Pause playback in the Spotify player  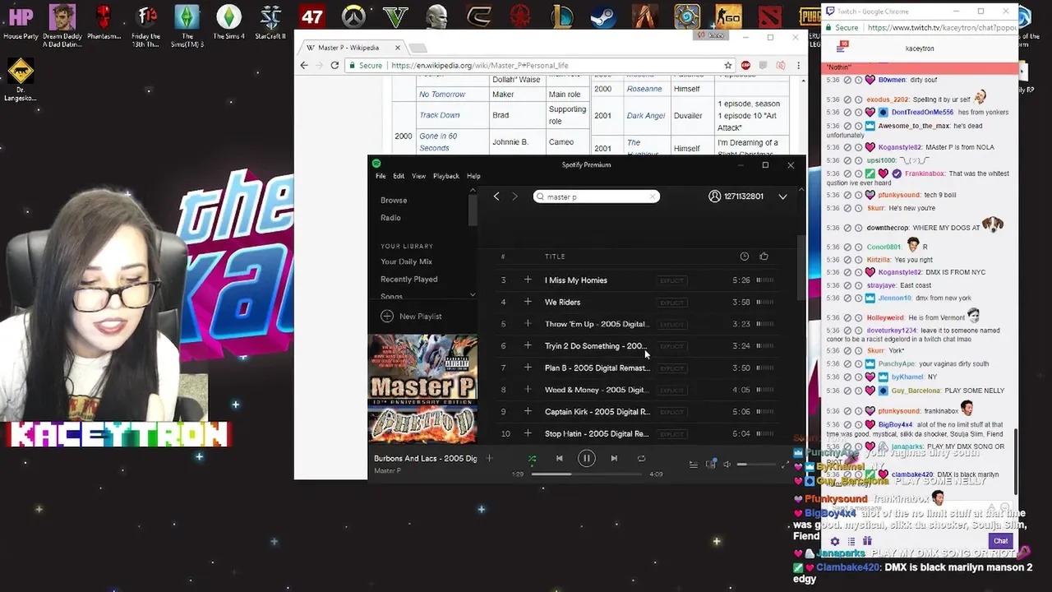(587, 459)
